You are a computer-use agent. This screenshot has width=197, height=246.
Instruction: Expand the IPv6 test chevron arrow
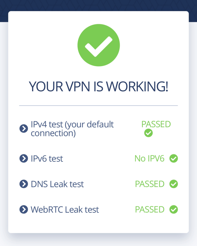tap(24, 158)
